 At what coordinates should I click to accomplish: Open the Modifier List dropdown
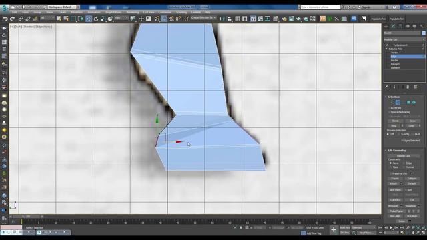click(x=404, y=40)
